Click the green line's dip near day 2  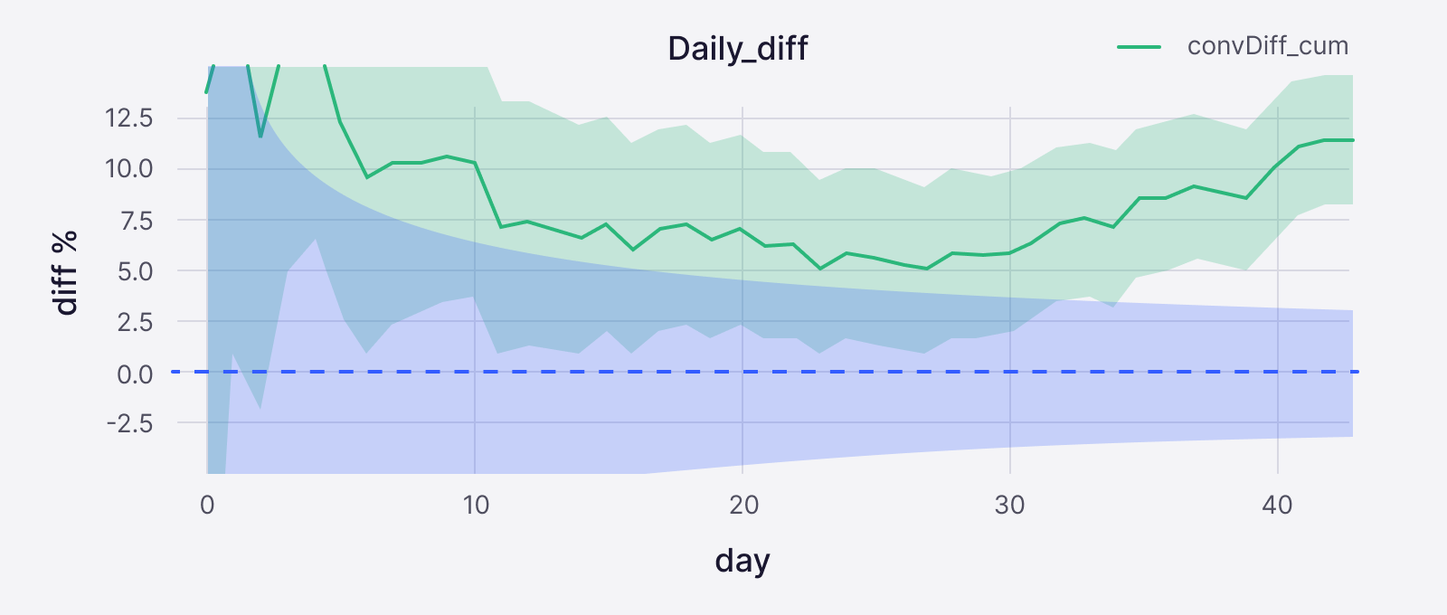pyautogui.click(x=261, y=136)
